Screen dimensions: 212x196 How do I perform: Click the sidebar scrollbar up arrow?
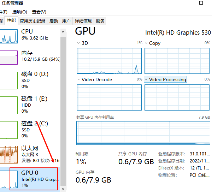64,32
